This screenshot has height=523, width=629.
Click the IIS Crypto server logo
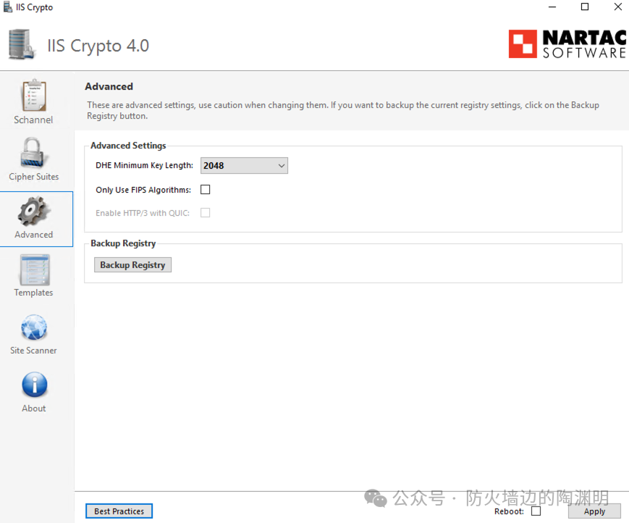22,45
